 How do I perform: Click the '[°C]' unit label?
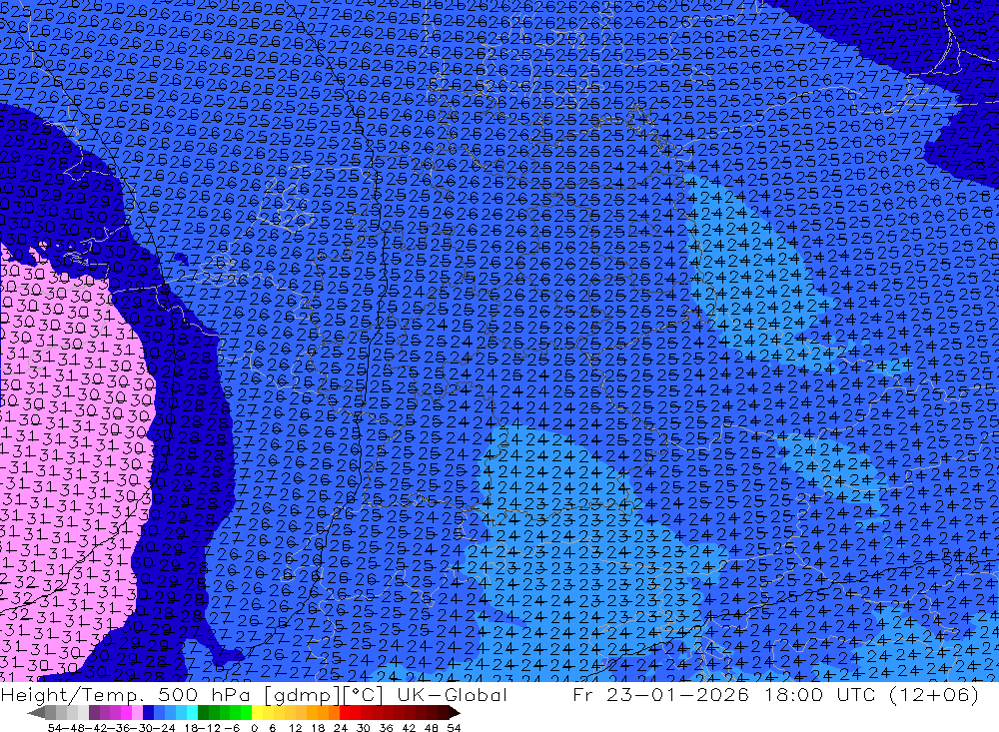pos(362,694)
